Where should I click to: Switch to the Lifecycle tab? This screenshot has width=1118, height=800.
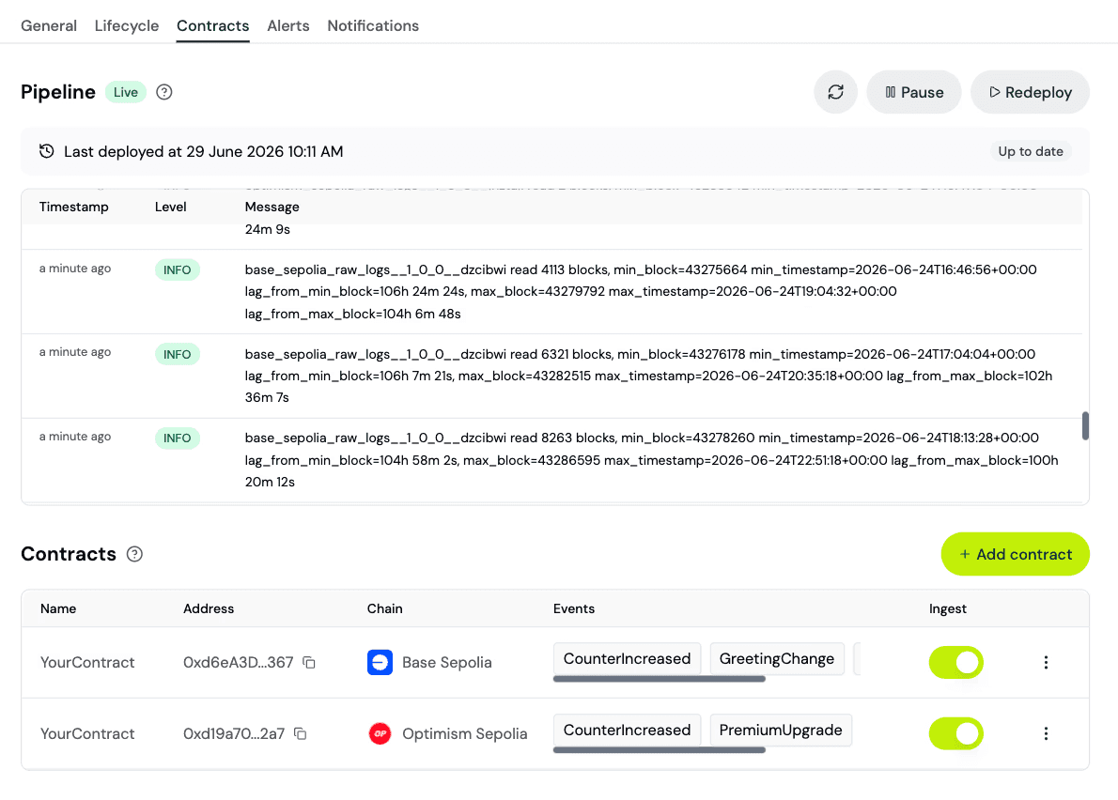coord(126,25)
